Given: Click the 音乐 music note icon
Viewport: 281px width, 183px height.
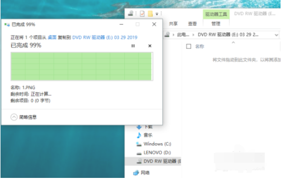Looking at the screenshot, I should point(139,135).
